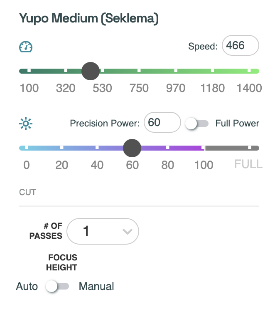Image resolution: width=275 pixels, height=312 pixels.
Task: Set speed slider to the 100 mark
Action: click(29, 71)
